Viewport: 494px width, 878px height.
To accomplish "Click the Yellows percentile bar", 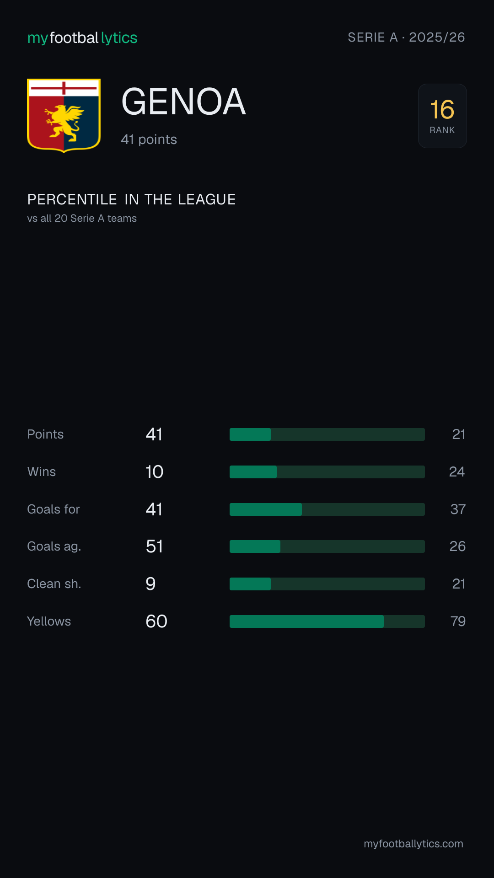I will click(x=327, y=621).
